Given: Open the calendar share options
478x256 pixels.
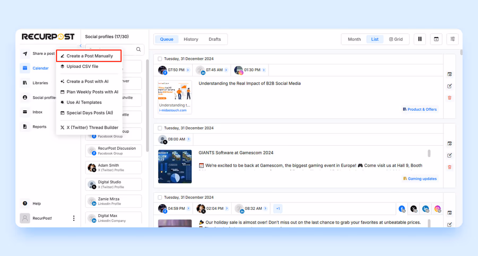Looking at the screenshot, I should pyautogui.click(x=436, y=39).
